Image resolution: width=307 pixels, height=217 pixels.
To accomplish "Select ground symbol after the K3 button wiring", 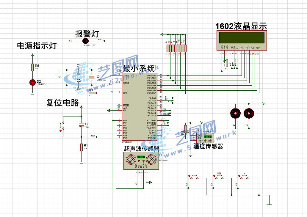I will click(x=269, y=206).
